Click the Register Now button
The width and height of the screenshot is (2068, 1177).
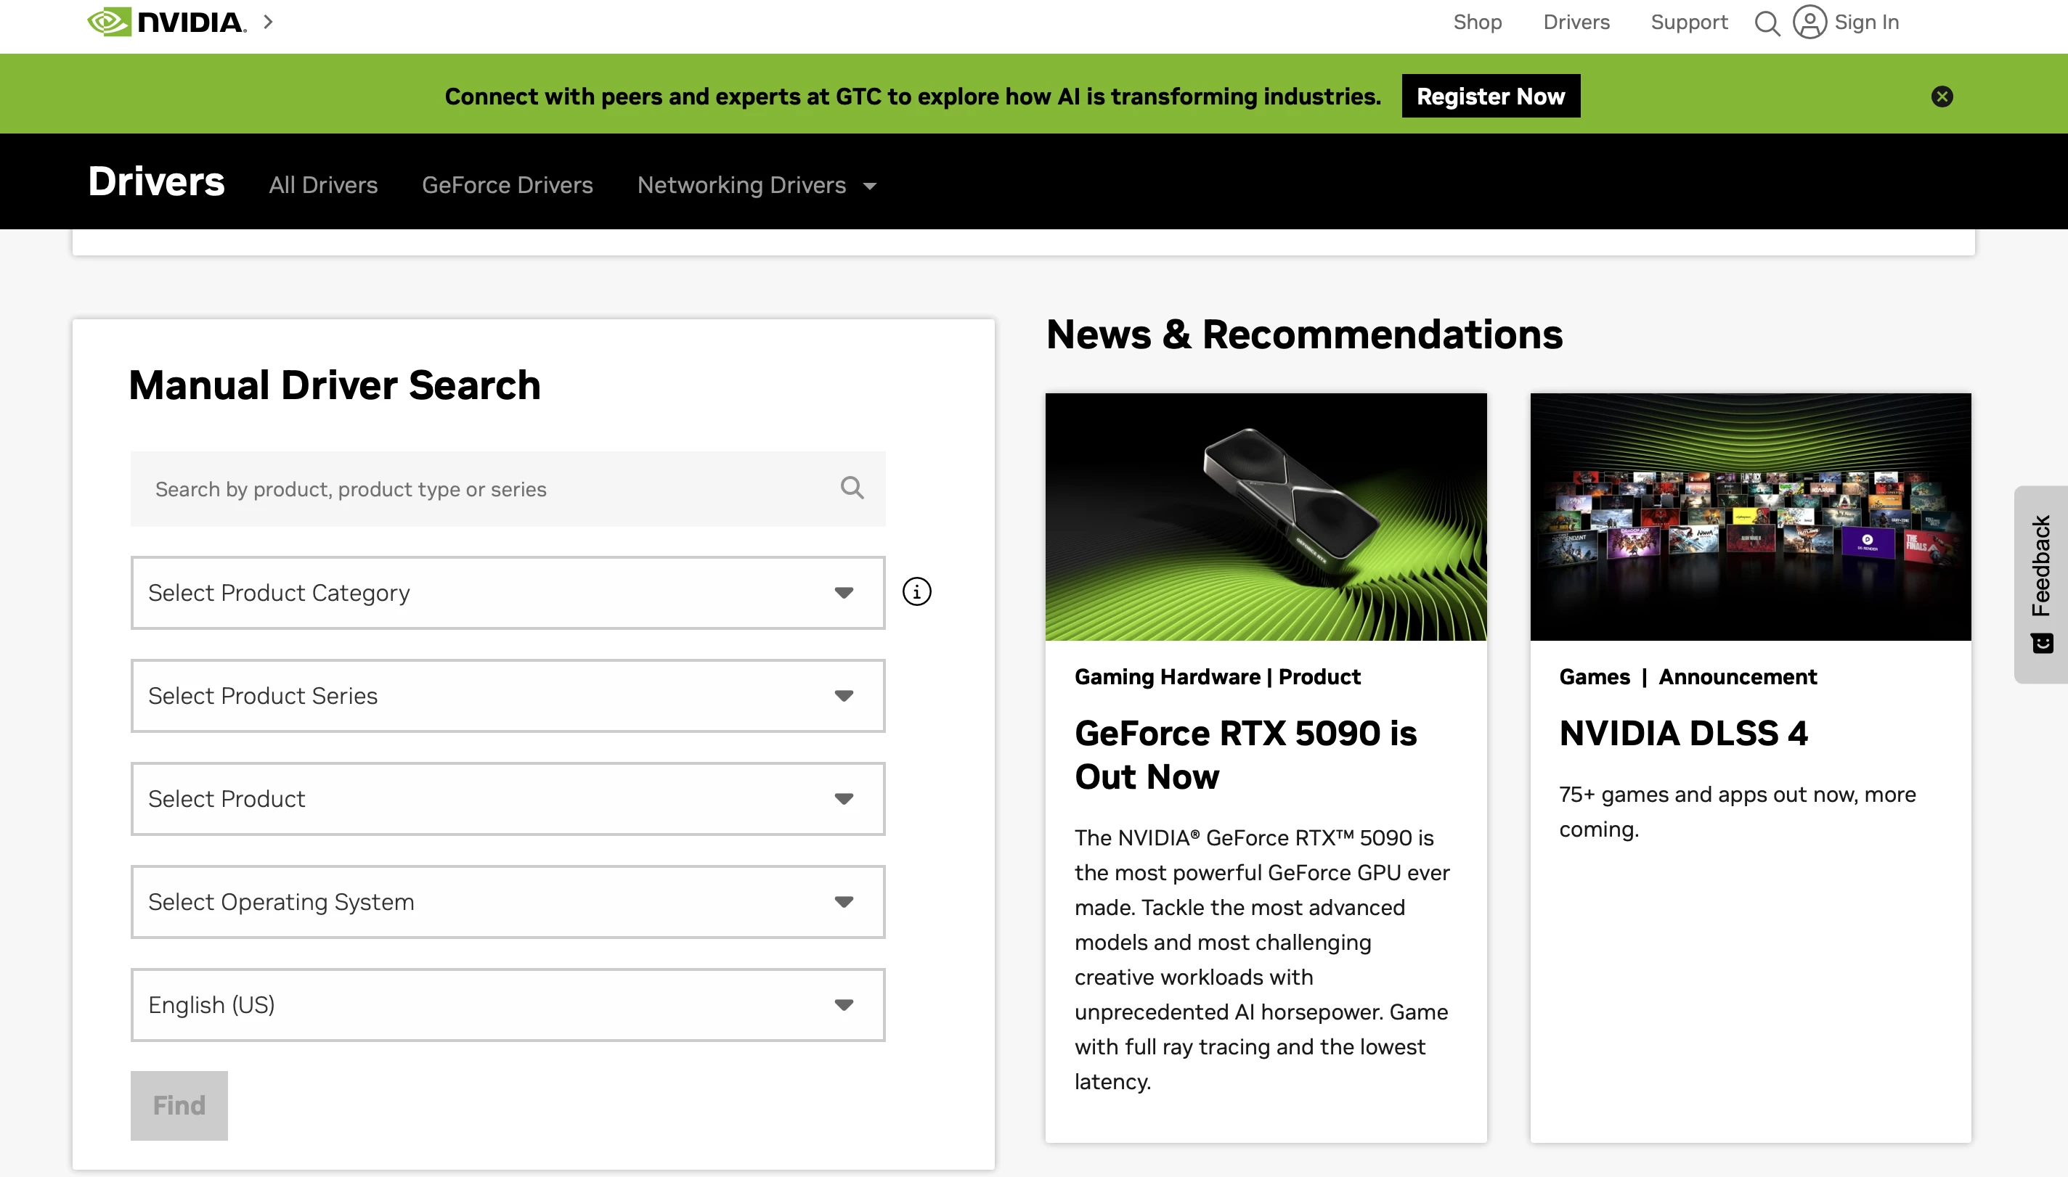[x=1491, y=97]
